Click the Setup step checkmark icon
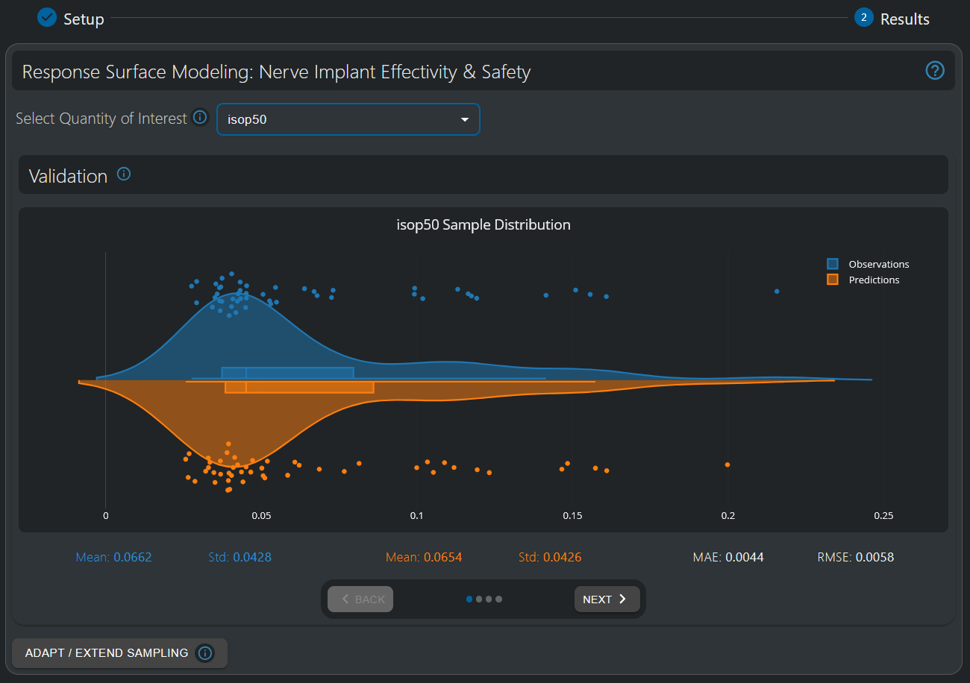970x683 pixels. 47,18
